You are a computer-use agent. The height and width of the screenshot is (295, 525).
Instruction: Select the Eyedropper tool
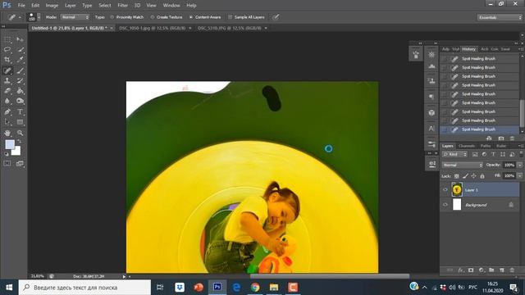pos(20,60)
